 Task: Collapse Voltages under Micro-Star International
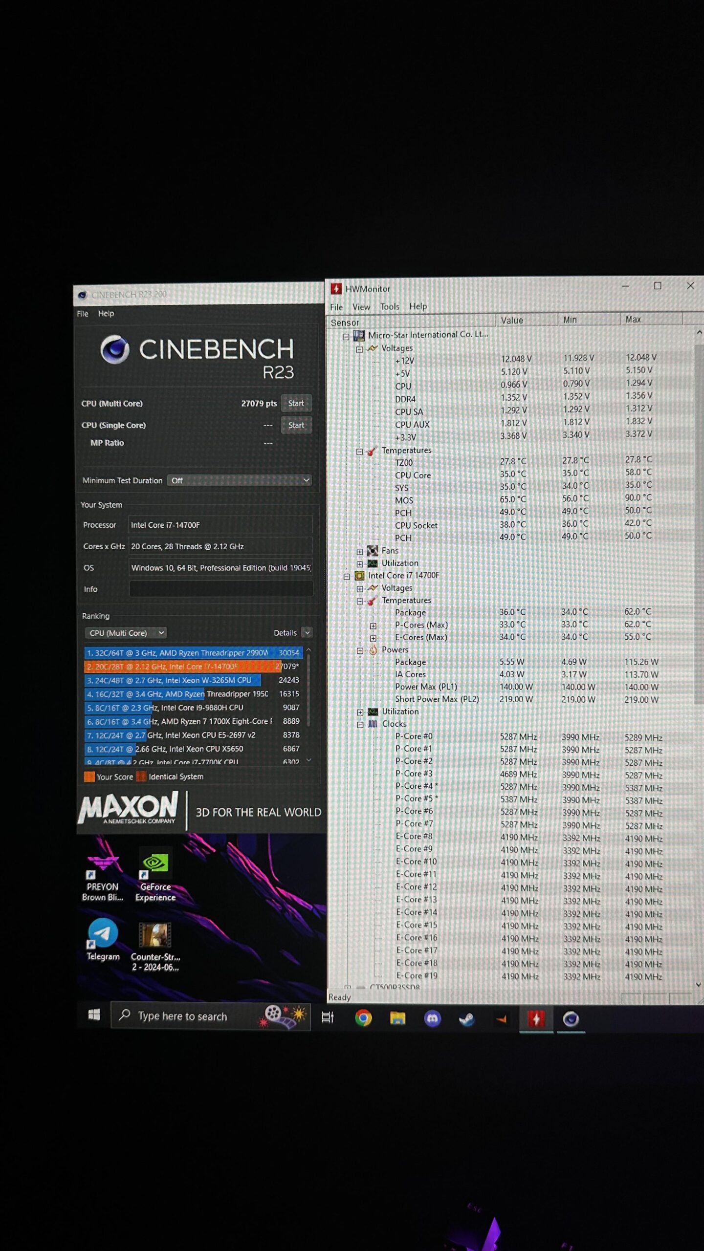click(359, 349)
